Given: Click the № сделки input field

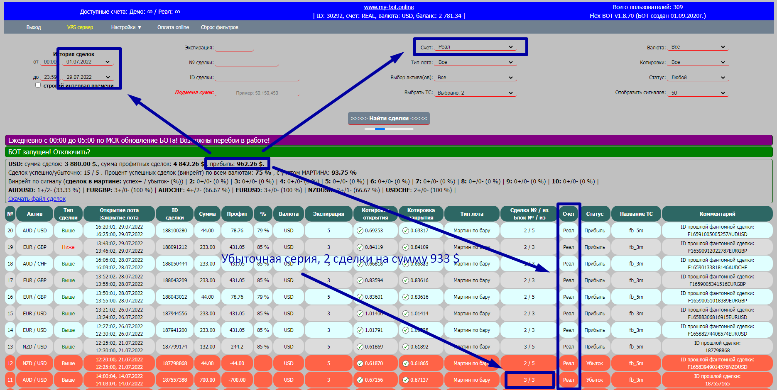Looking at the screenshot, I should (247, 62).
